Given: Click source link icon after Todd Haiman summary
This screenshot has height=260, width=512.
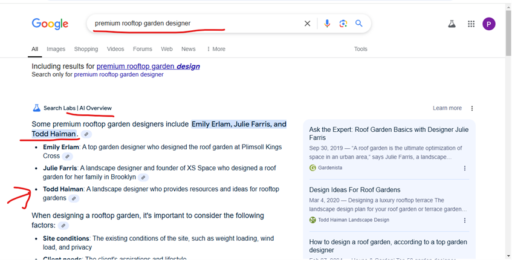Looking at the screenshot, I should click(x=86, y=134).
